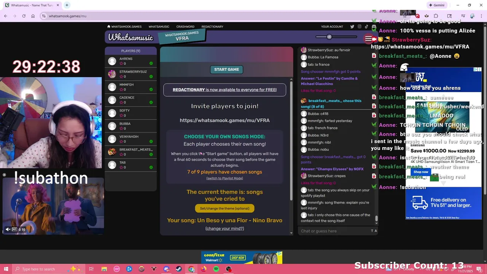Open the TikTok icon in site header
The width and height of the screenshot is (487, 274).
366,27
